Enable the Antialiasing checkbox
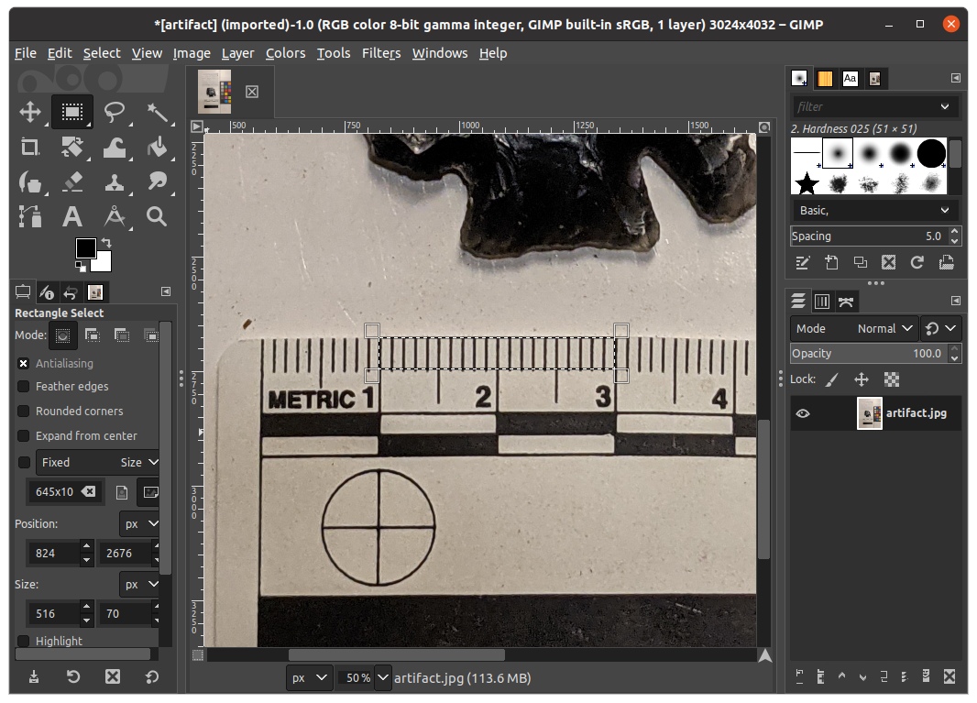977x703 pixels. pyautogui.click(x=24, y=363)
